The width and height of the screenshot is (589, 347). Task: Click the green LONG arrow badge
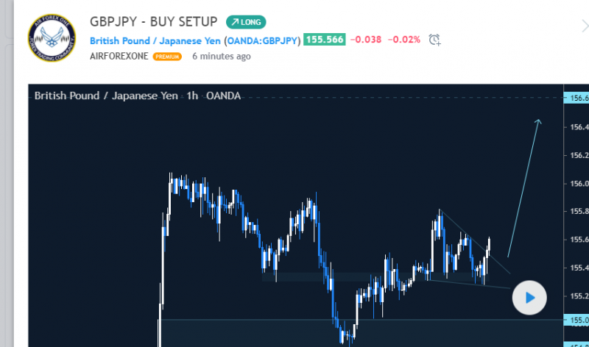coord(246,22)
